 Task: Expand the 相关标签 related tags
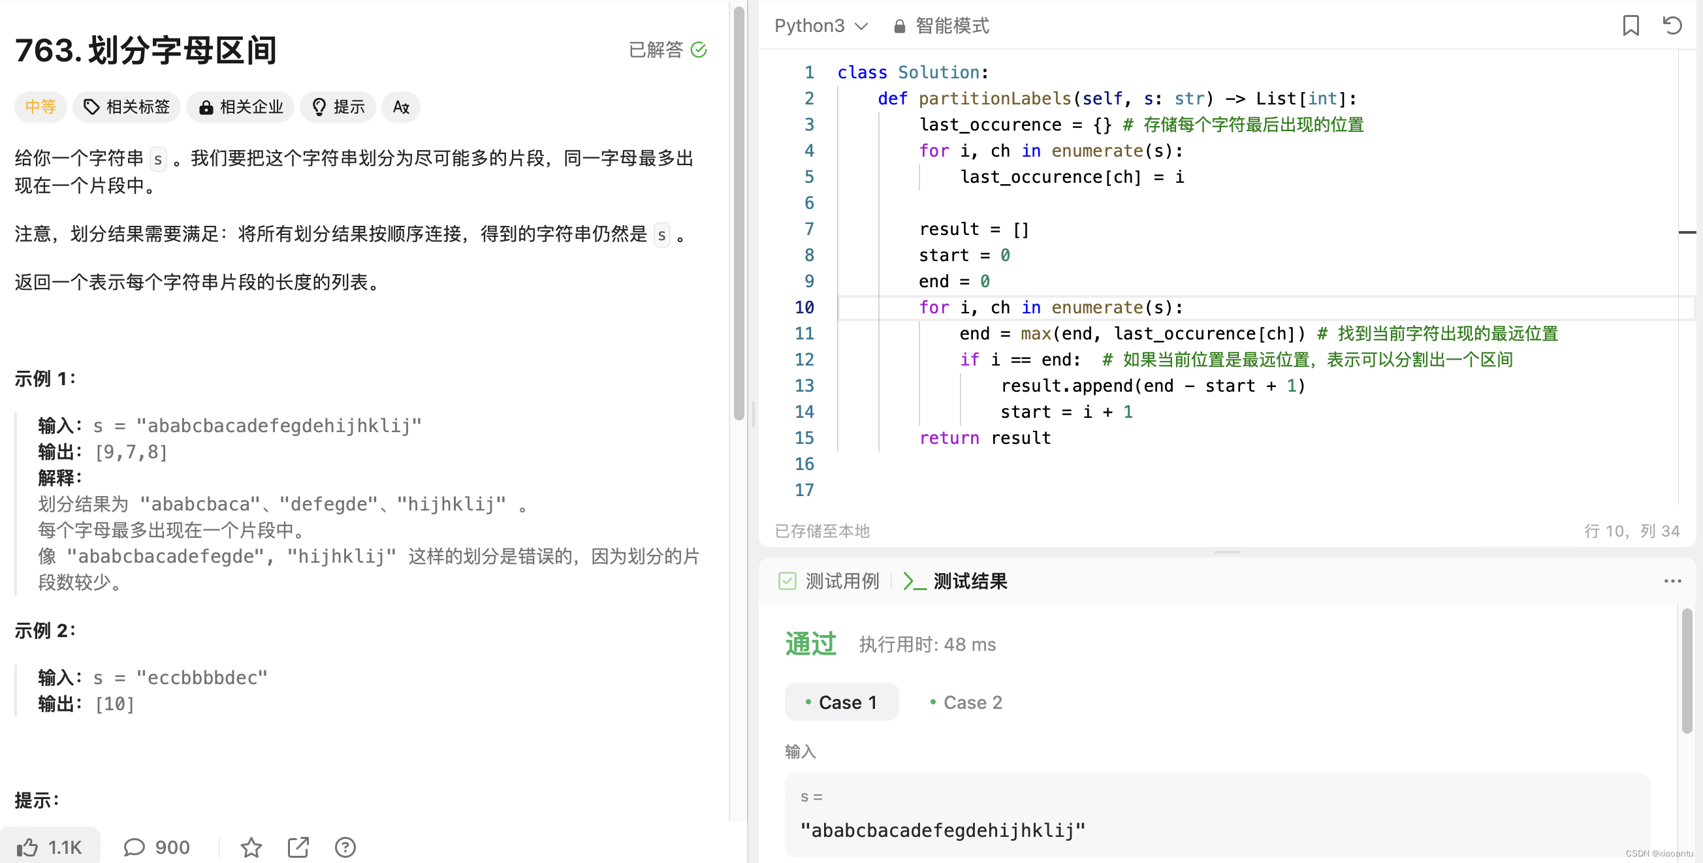127,107
